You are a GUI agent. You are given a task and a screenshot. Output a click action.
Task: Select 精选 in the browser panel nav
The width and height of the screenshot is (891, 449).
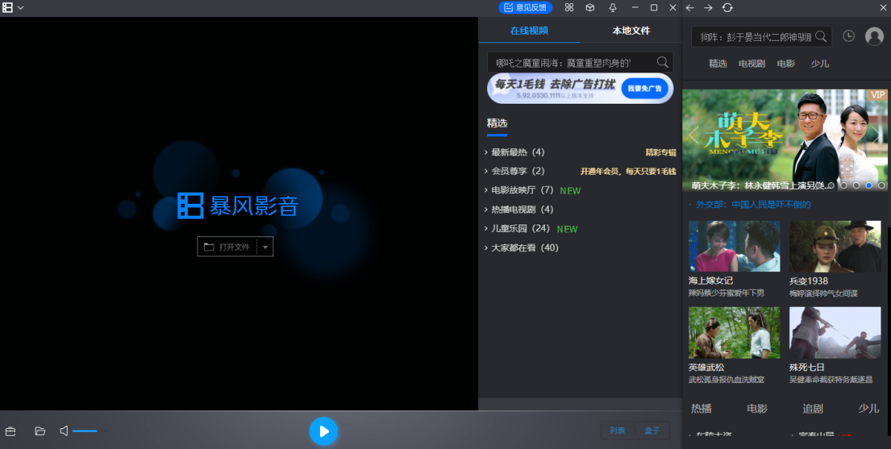coord(718,64)
